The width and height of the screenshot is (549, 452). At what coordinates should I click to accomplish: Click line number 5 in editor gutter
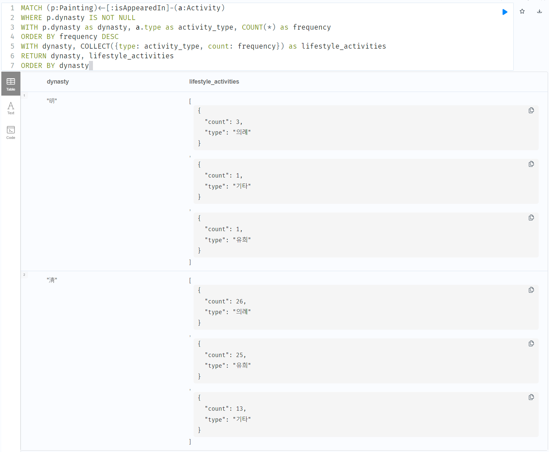click(x=12, y=46)
